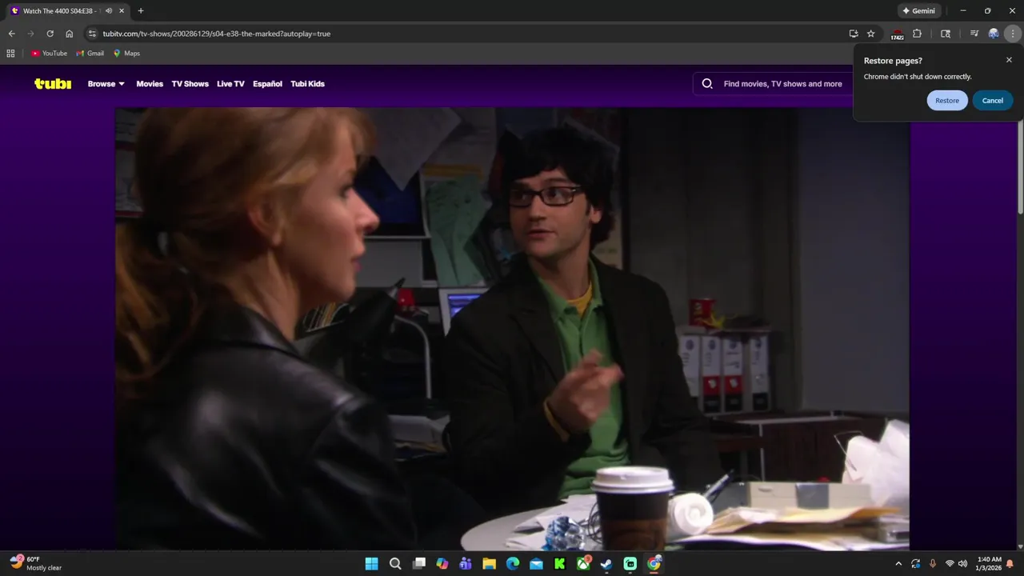Open Windows taskbar search
Viewport: 1024px width, 576px height.
click(x=395, y=564)
